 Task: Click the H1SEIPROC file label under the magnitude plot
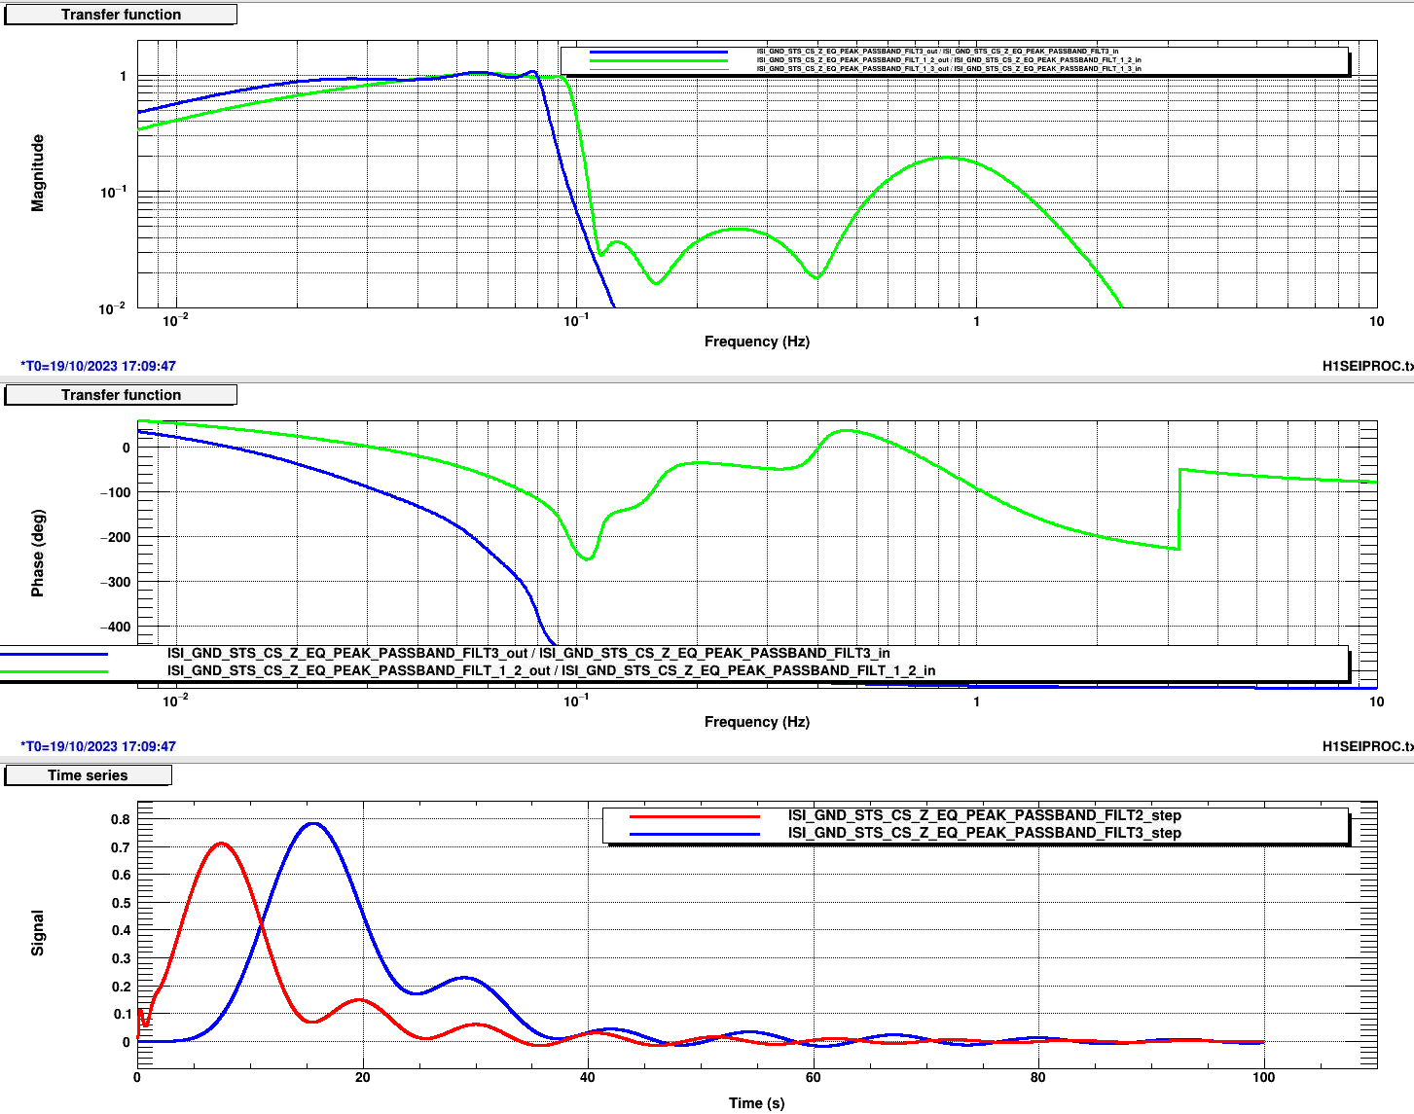[x=1366, y=366]
